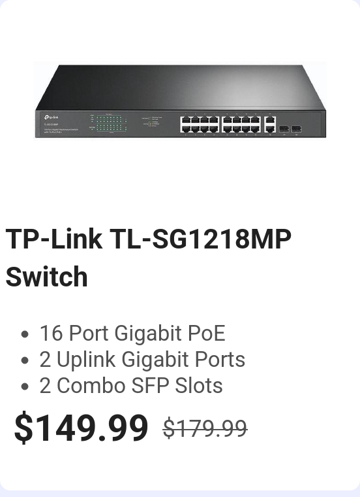Click bullet dot beside 2 Combo SFP Slots
This screenshot has height=497, width=360.
25,386
